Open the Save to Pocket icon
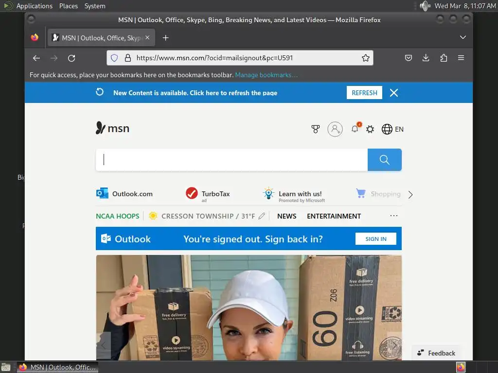The image size is (498, 373). [409, 58]
